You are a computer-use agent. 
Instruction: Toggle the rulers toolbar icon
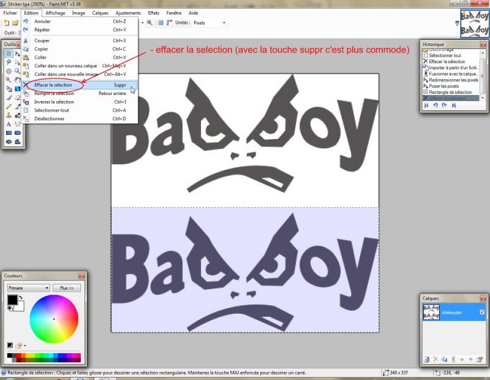pos(170,23)
